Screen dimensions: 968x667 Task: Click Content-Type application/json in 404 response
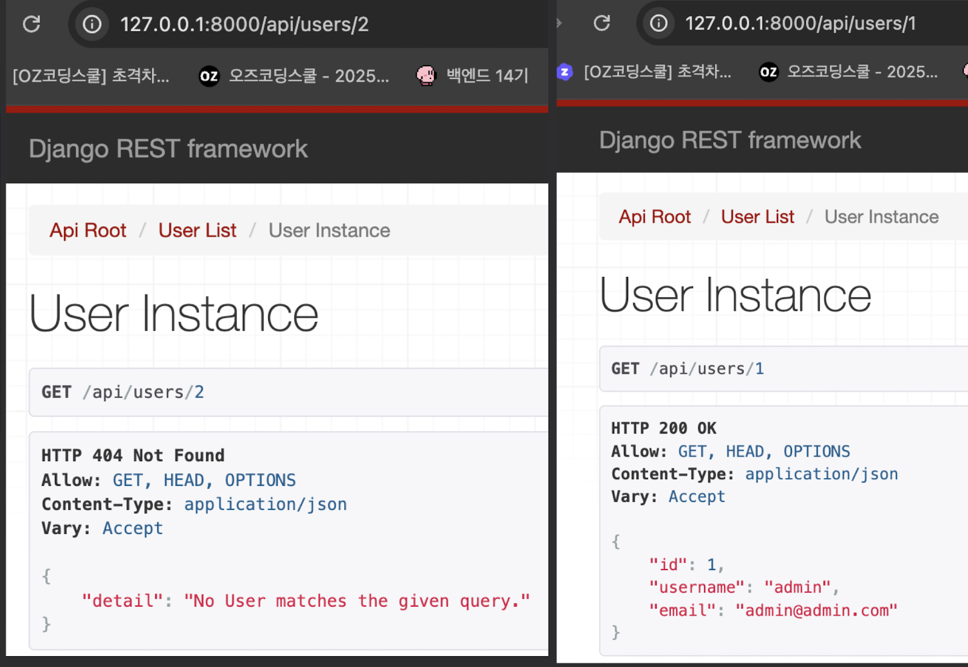click(194, 504)
